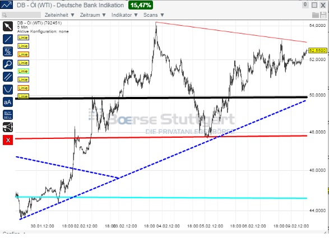Choose the curve parabola drawing tool
This screenshot has height=238, width=329.
tap(8, 90)
